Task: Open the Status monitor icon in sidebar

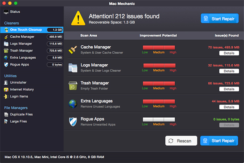Action: (6, 12)
